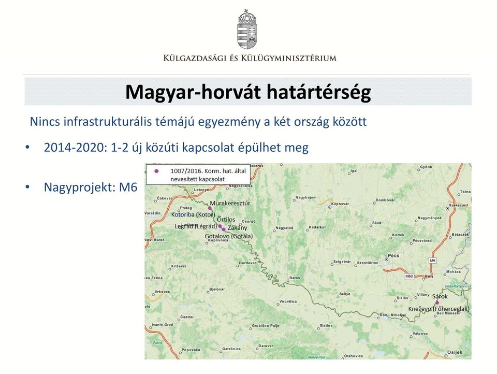Click the purple marker at Sárok

coord(437,303)
